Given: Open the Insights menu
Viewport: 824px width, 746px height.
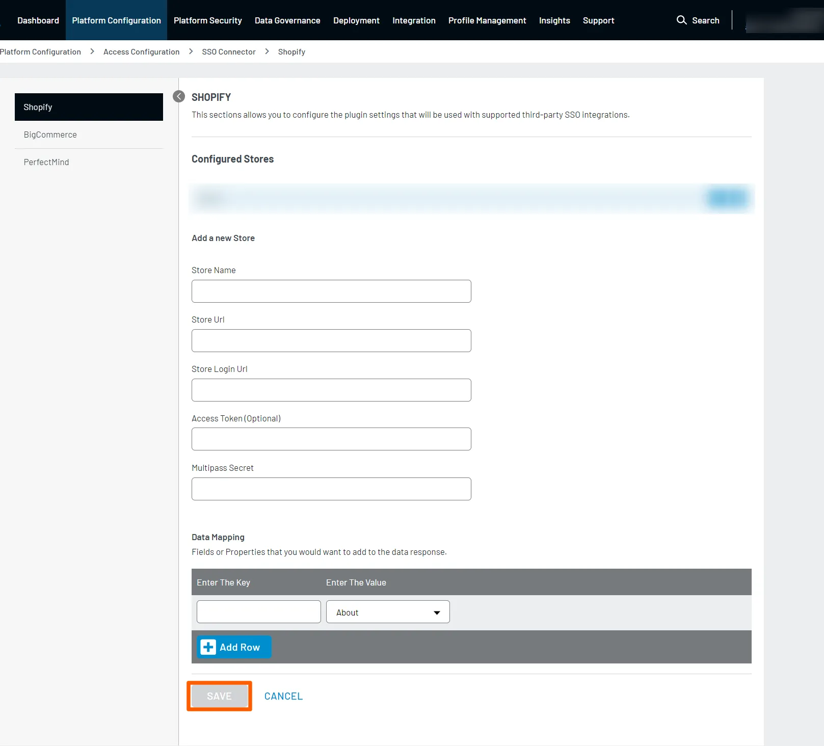Looking at the screenshot, I should [x=554, y=20].
